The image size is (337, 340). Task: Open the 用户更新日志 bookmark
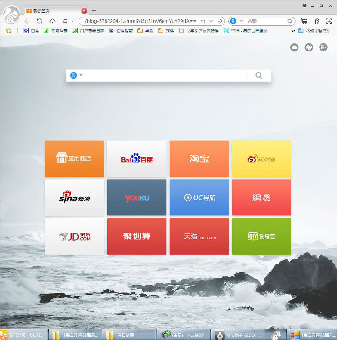88,31
